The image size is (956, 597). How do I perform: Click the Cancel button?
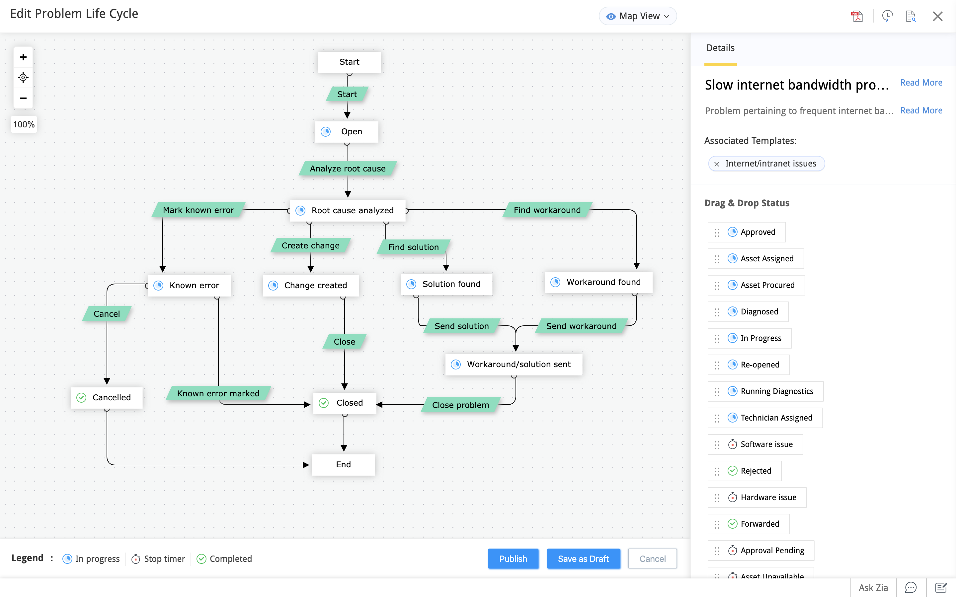coord(652,559)
